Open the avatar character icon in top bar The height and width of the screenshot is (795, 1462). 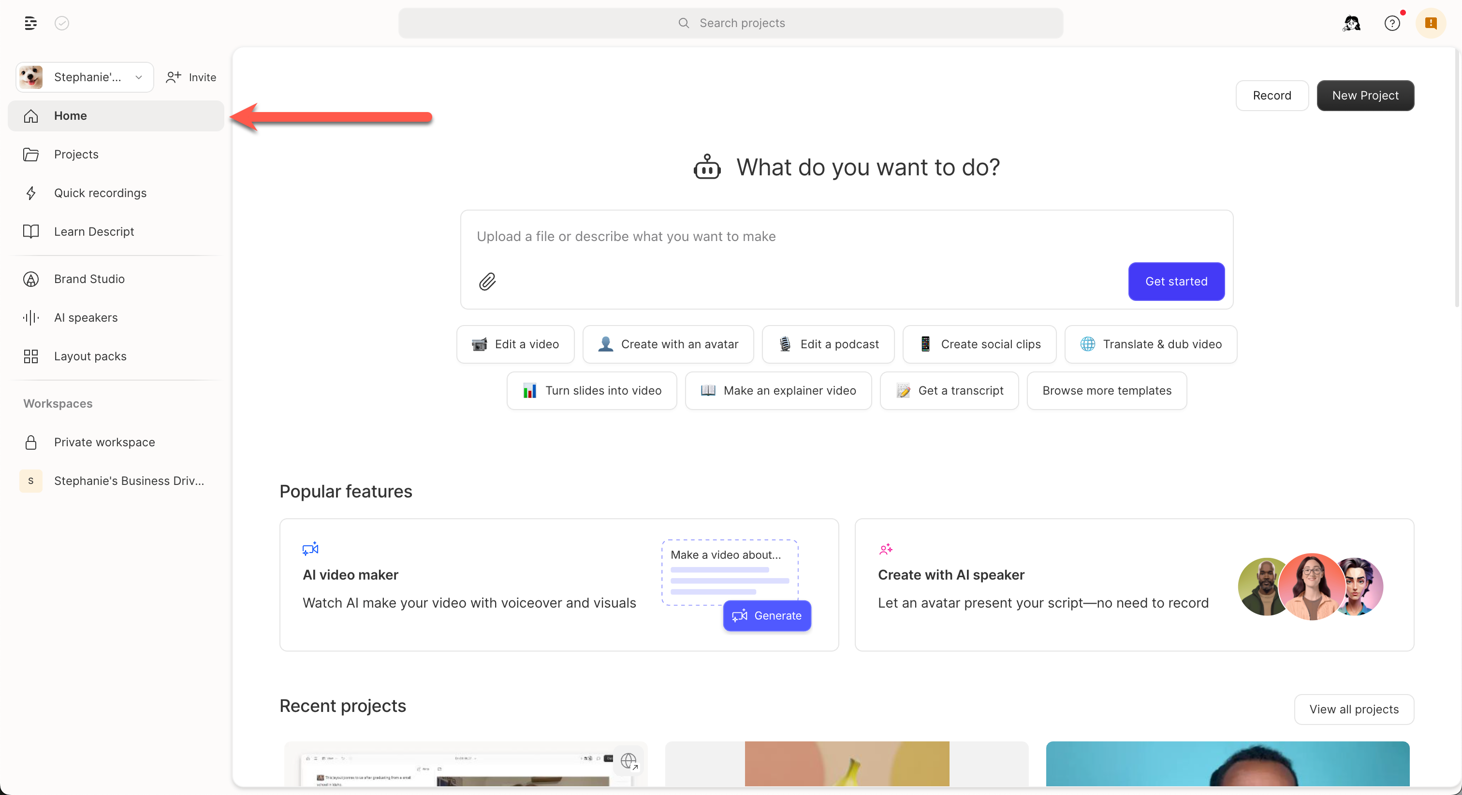1351,23
